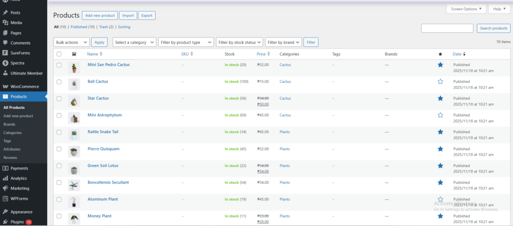Toggle featured star for Ball Cactus
This screenshot has height=226, width=513.
pos(440,81)
